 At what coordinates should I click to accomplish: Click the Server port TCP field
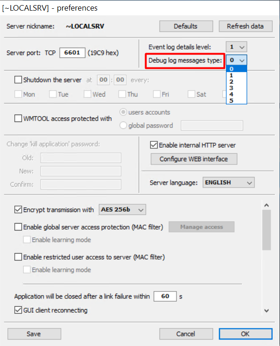72,53
